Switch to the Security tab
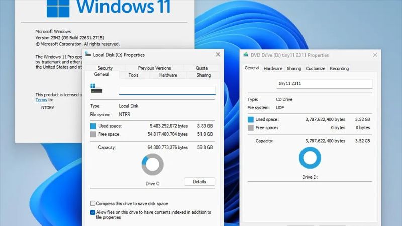This screenshot has height=226, width=402. coord(105,68)
